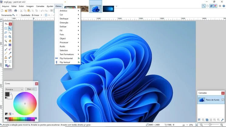The image size is (226, 127).
Task: Select the Paint Bucket tool
Action: pyautogui.click(x=6, y=45)
